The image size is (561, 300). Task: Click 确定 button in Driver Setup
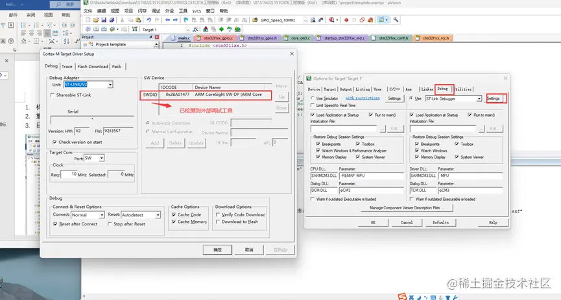[x=217, y=249]
